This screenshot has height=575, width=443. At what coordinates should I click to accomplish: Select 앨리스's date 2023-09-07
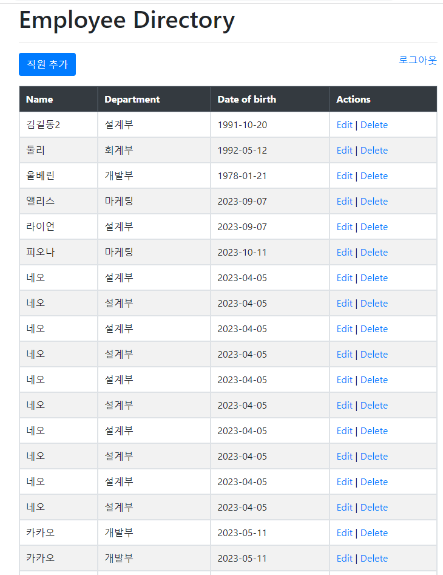coord(270,202)
